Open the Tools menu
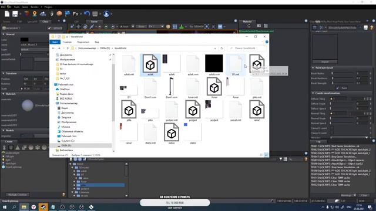Screen dimensions: 376x211 [x=16, y=7]
